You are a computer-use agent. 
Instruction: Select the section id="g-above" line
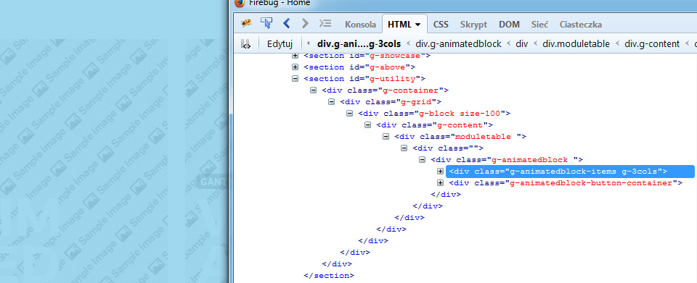coord(359,67)
